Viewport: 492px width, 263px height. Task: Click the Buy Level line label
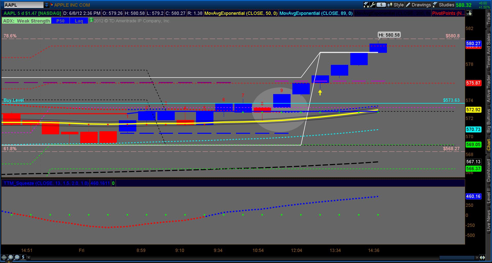[14, 100]
